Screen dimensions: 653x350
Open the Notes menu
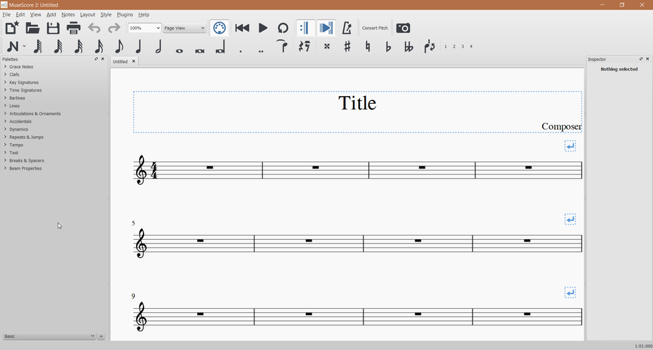pos(68,15)
